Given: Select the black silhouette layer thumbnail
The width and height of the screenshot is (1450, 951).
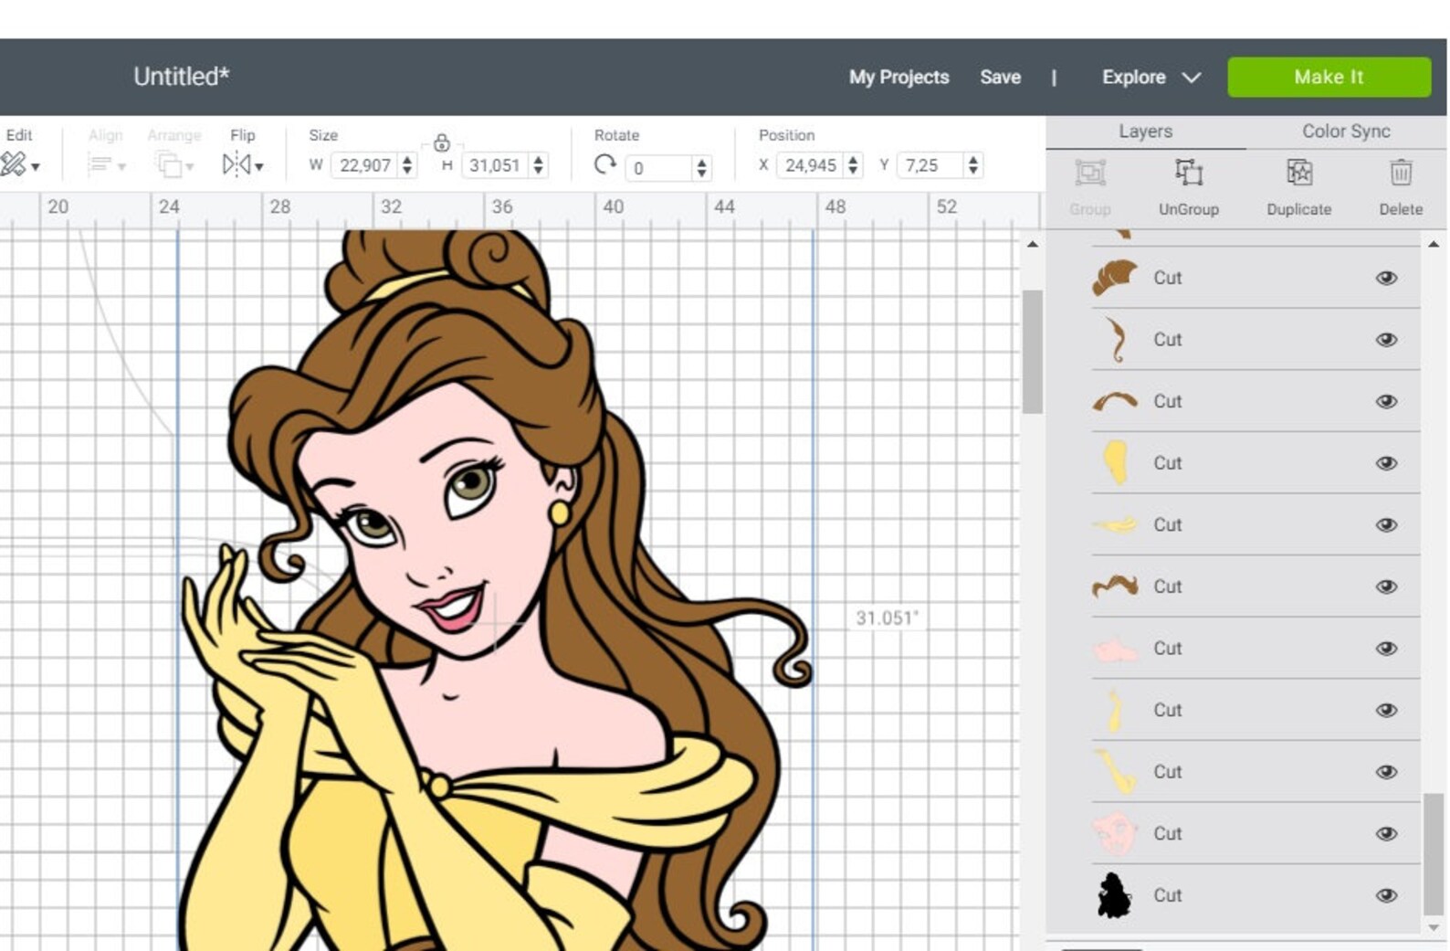Looking at the screenshot, I should 1115,895.
